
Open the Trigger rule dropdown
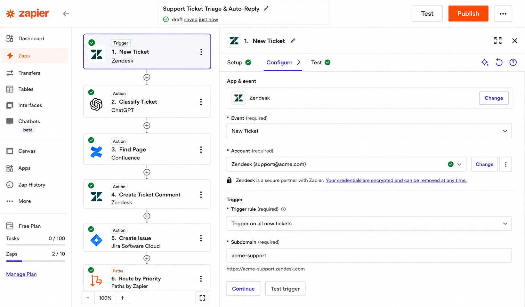pos(369,223)
